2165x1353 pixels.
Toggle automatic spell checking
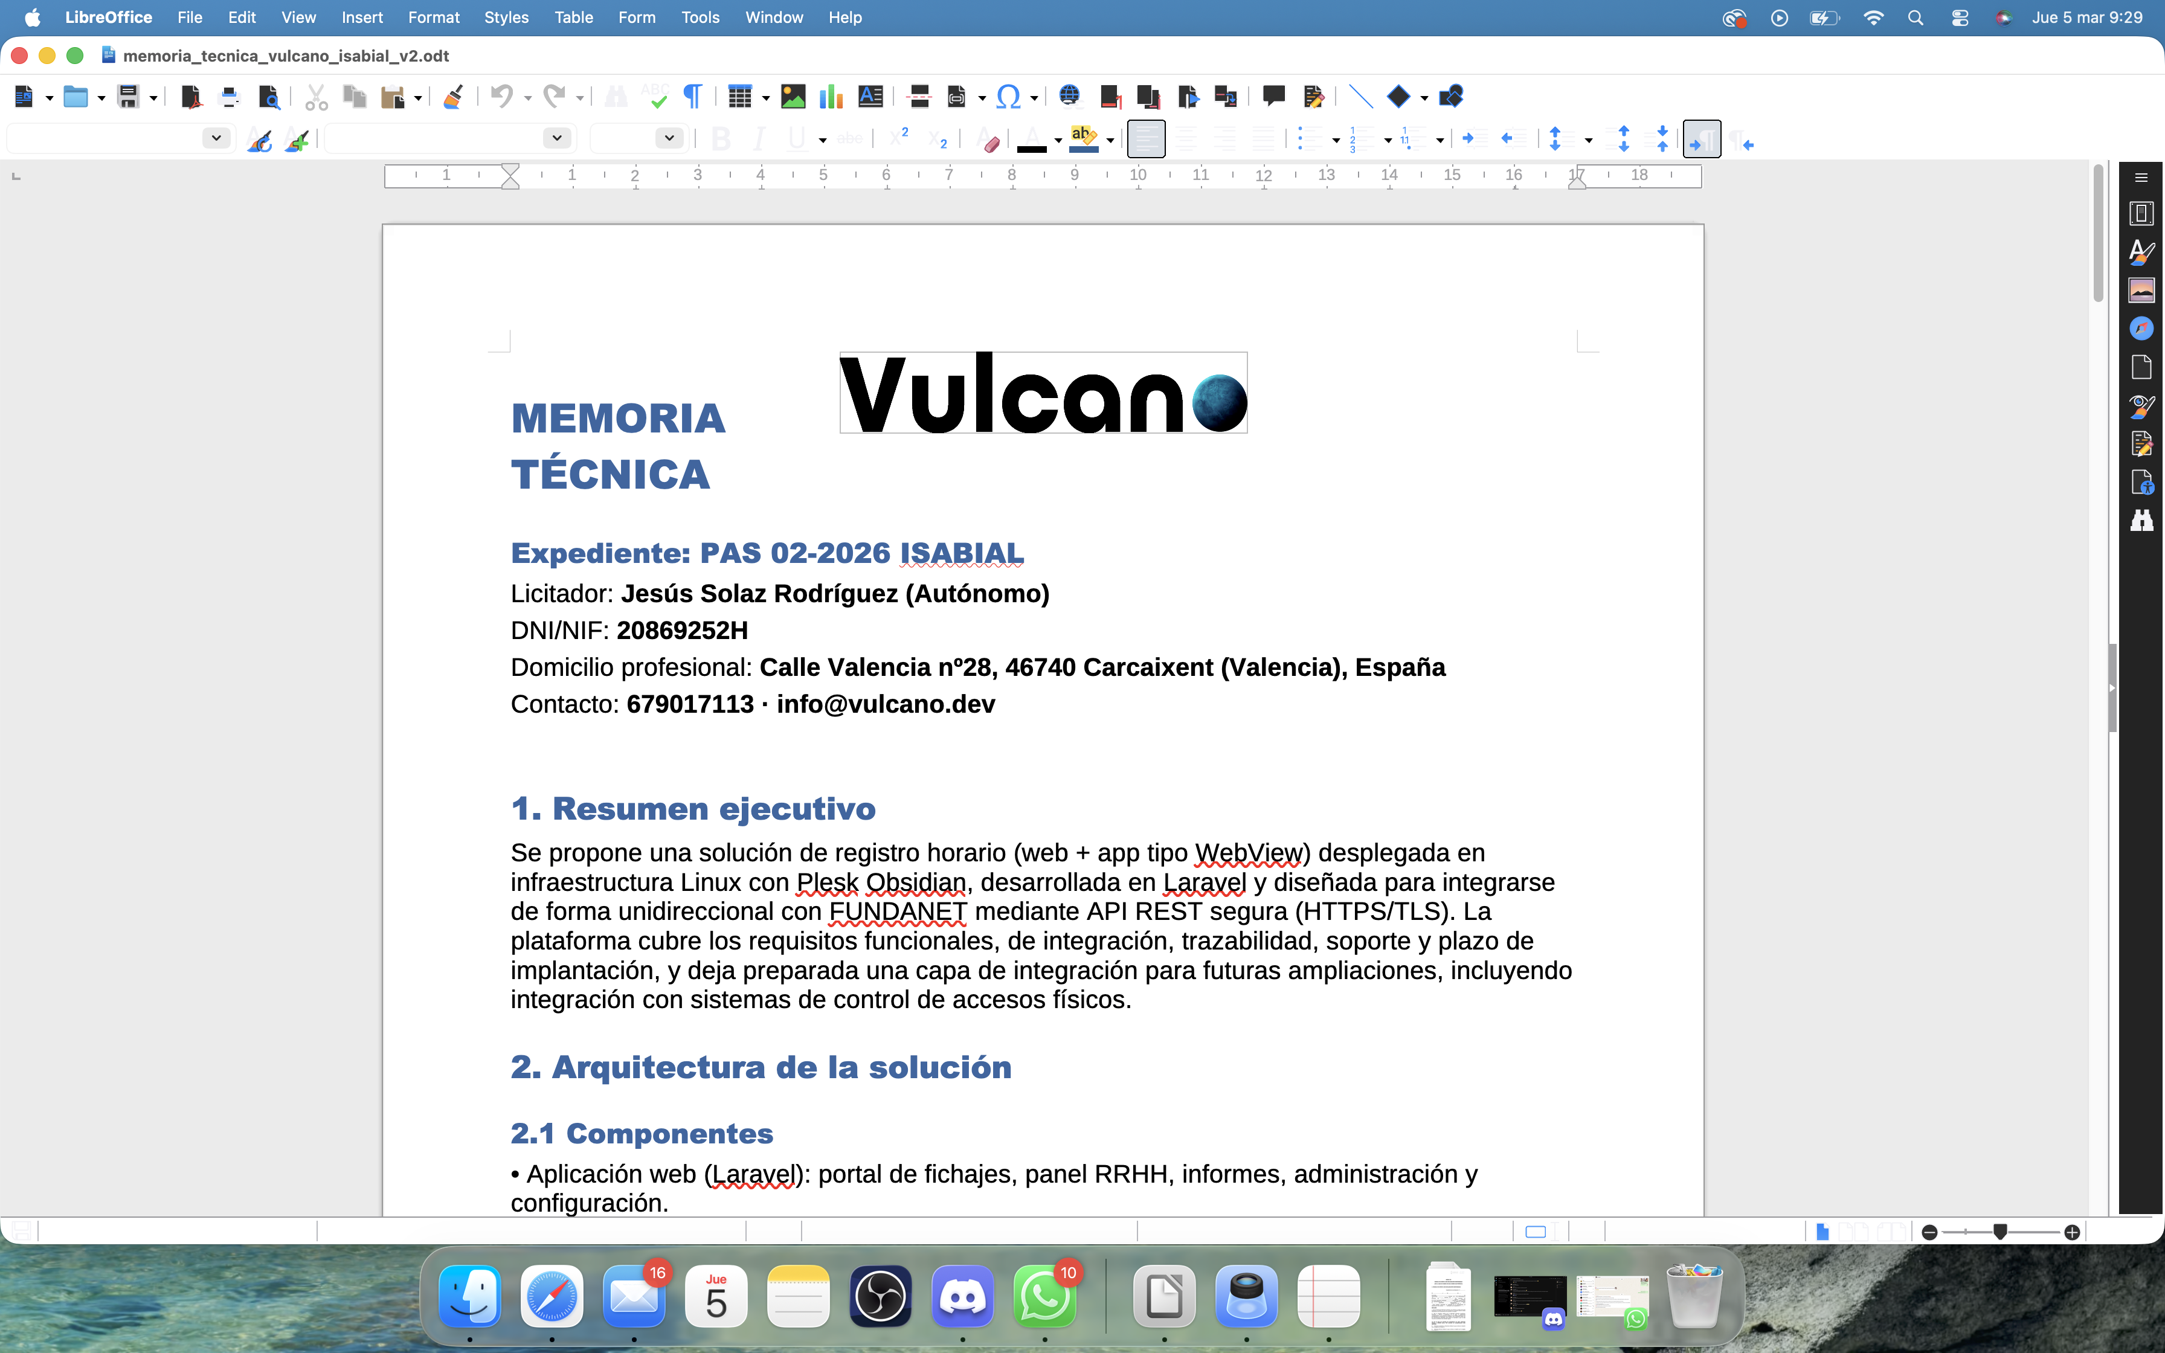point(655,97)
